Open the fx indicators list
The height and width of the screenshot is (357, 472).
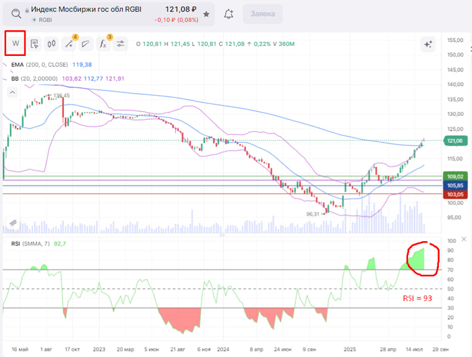point(103,44)
